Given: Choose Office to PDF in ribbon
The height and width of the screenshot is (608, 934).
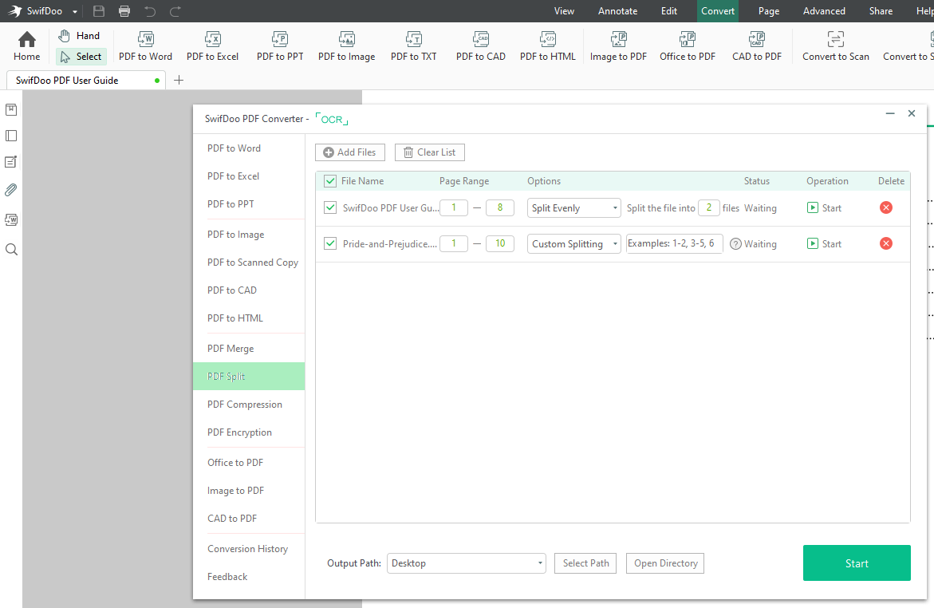Looking at the screenshot, I should pos(688,46).
